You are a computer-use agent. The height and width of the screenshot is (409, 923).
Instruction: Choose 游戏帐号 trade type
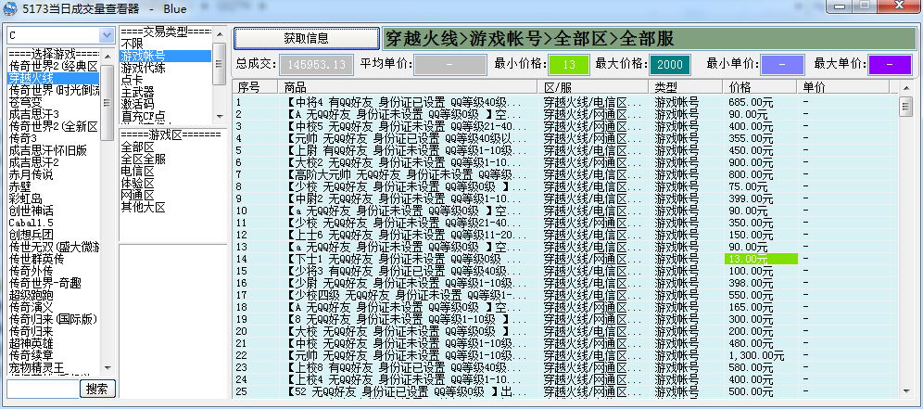click(x=165, y=56)
